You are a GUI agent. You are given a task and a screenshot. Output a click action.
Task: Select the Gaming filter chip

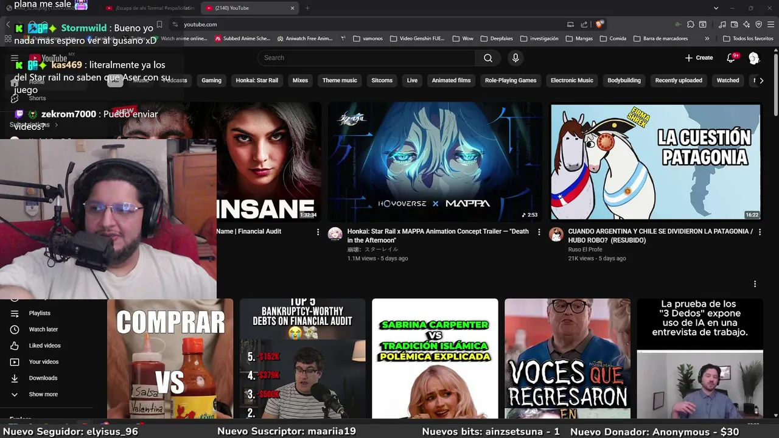(211, 80)
